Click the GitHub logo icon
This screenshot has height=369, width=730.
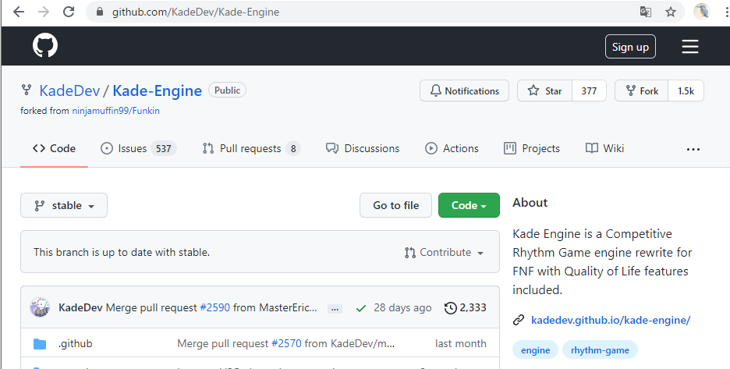(x=45, y=46)
